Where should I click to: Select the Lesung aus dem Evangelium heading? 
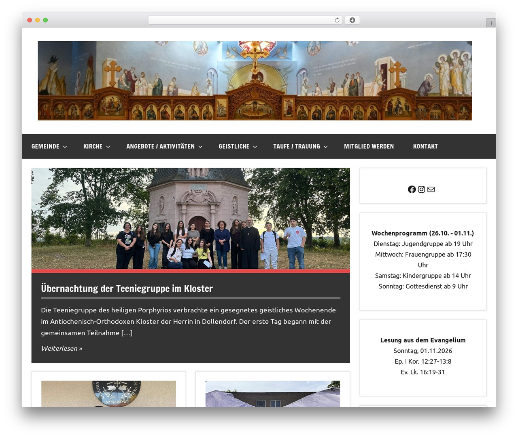coord(423,340)
